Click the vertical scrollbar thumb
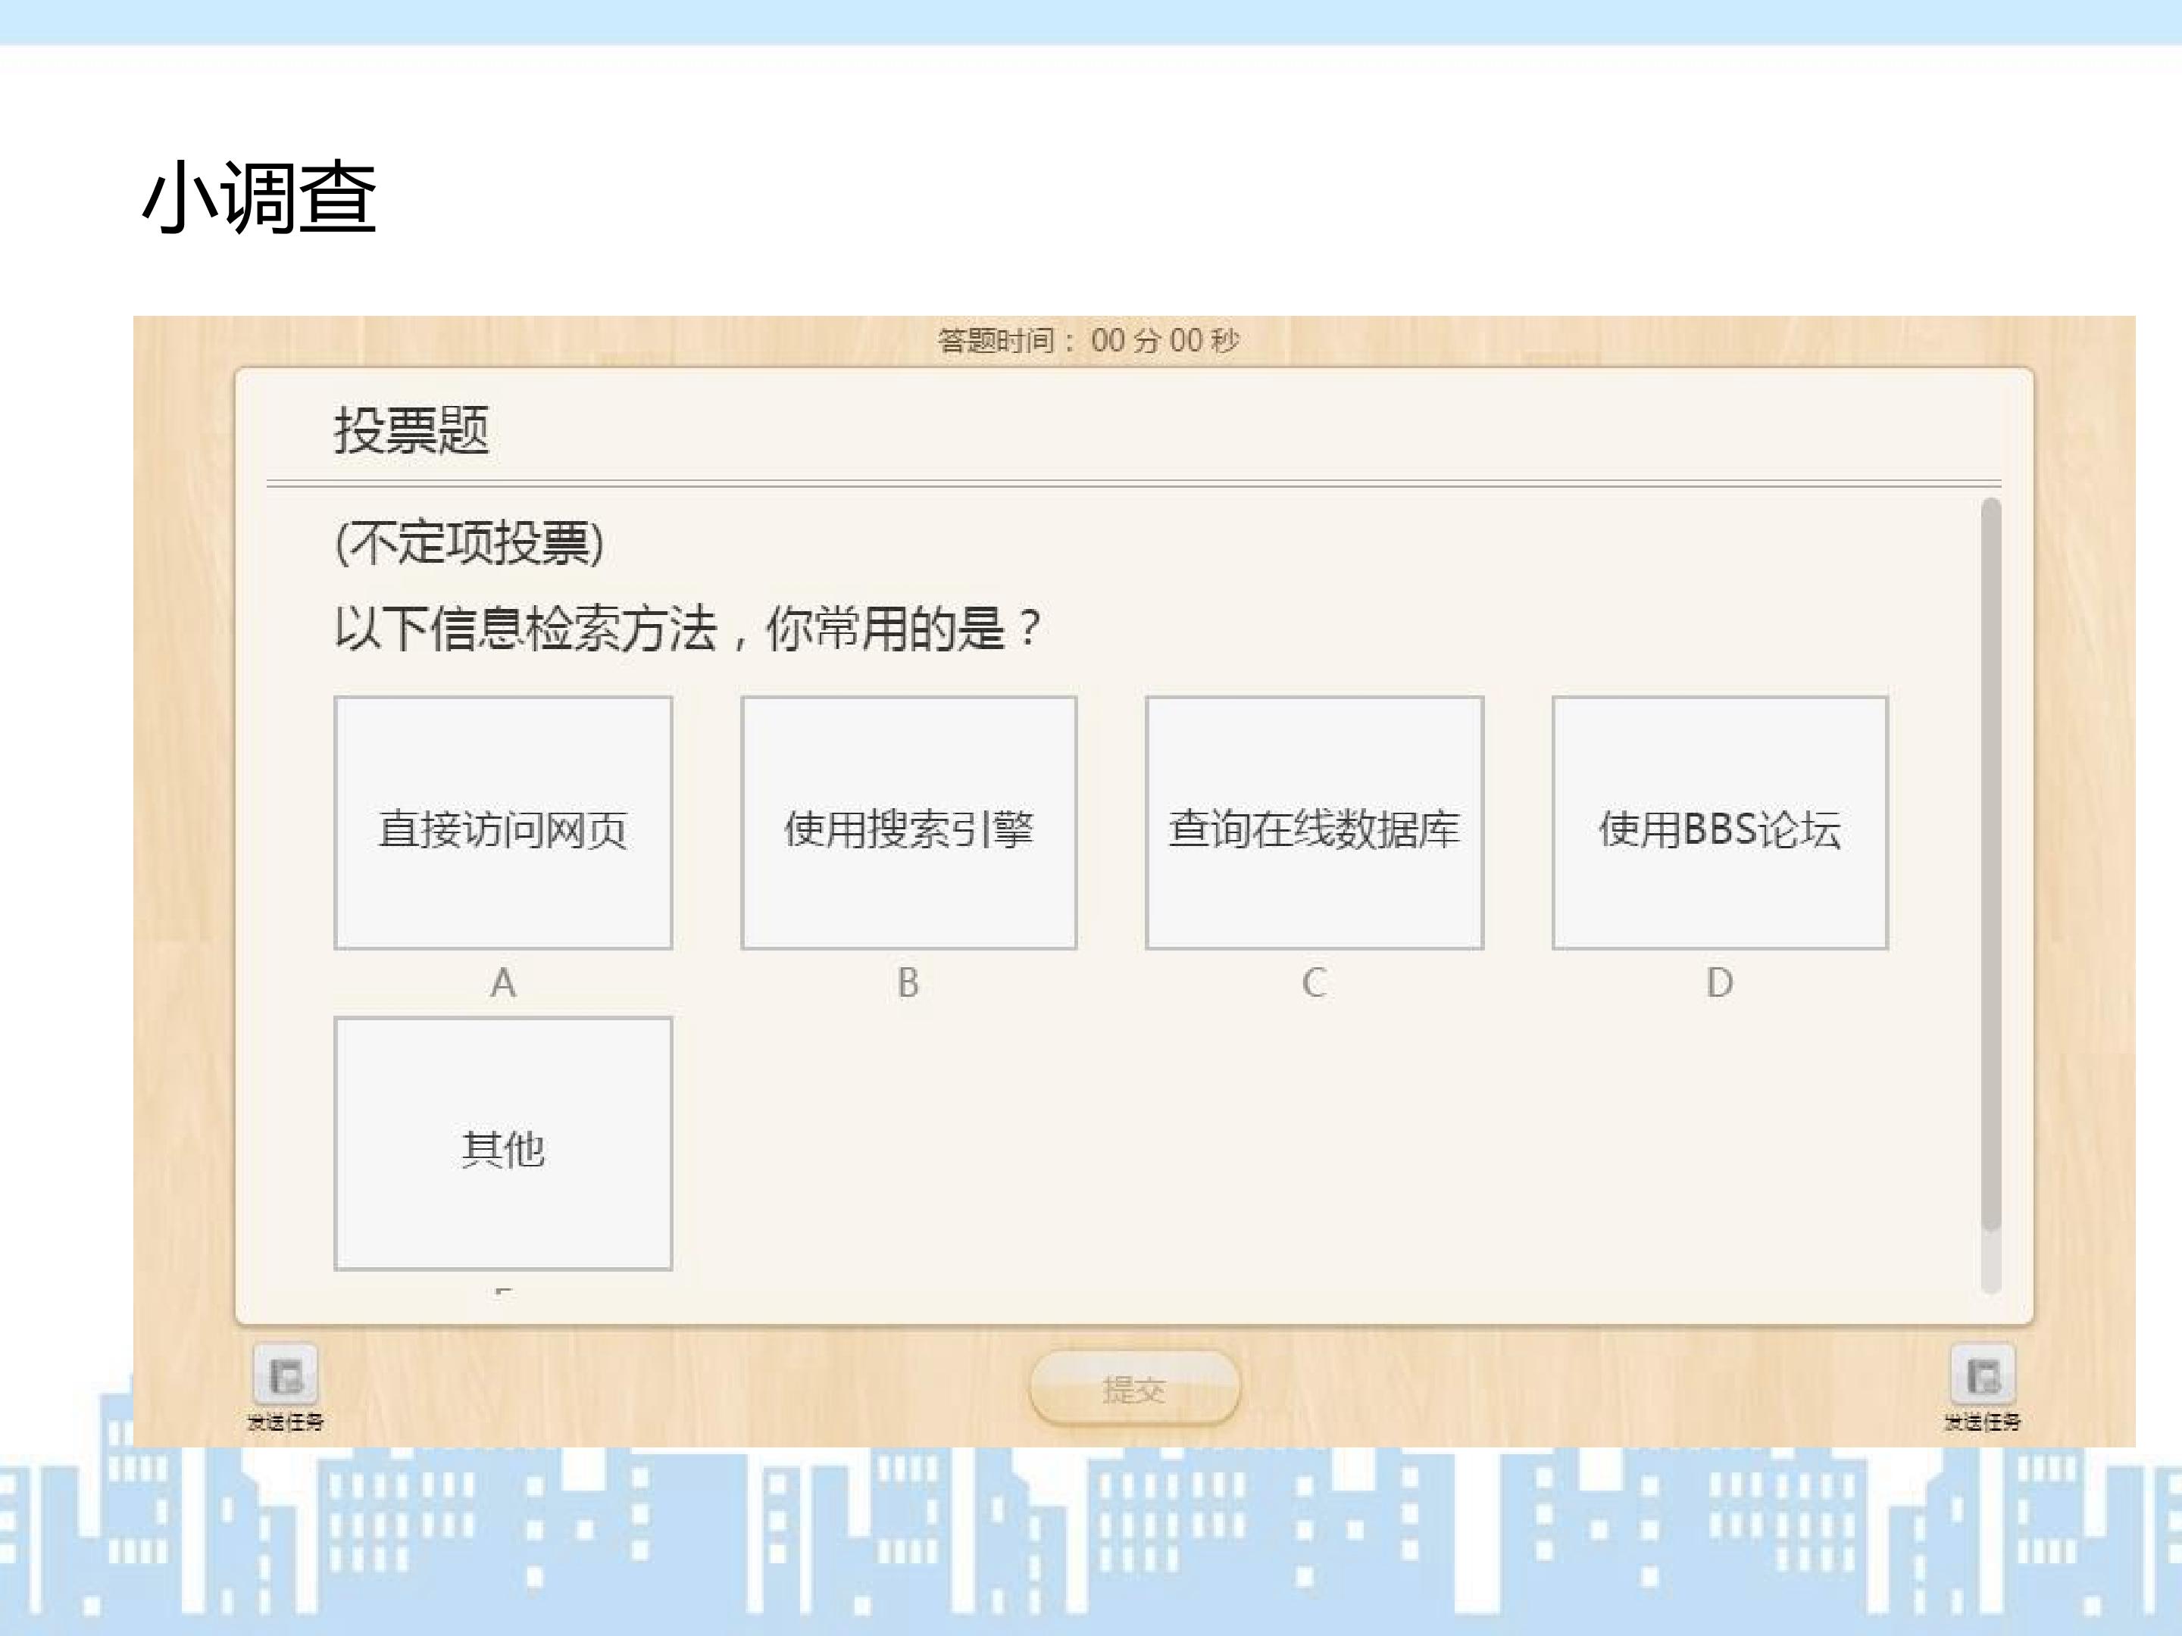The height and width of the screenshot is (1636, 2182). coord(1990,864)
